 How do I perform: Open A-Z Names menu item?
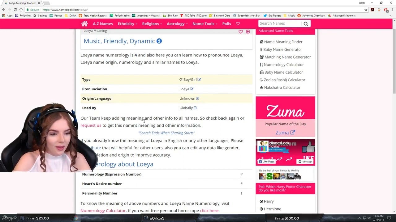[103, 24]
